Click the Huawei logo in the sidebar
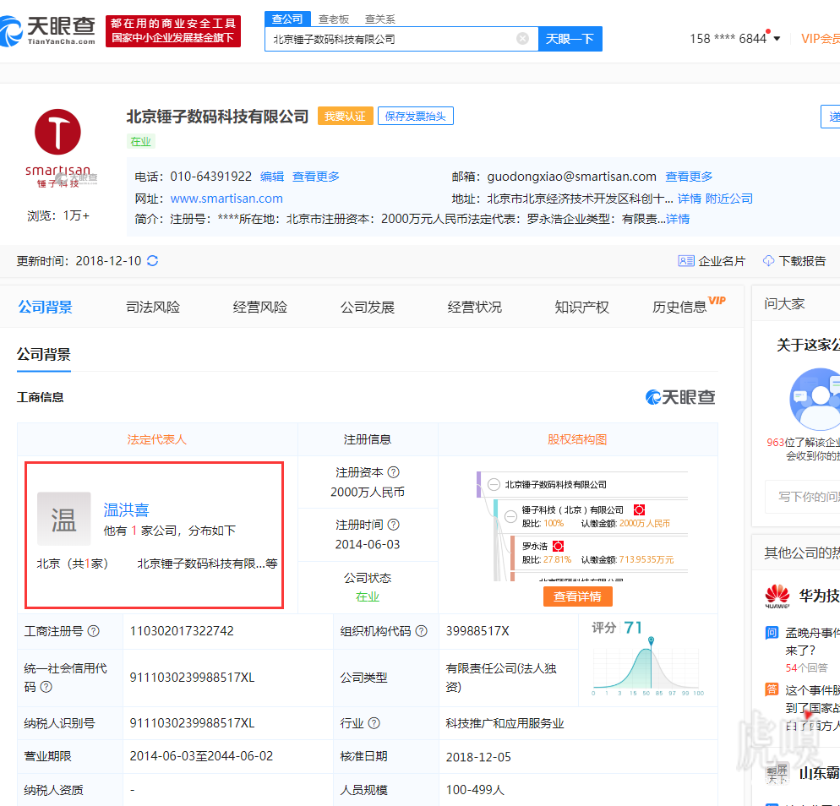The width and height of the screenshot is (840, 806). [x=777, y=596]
